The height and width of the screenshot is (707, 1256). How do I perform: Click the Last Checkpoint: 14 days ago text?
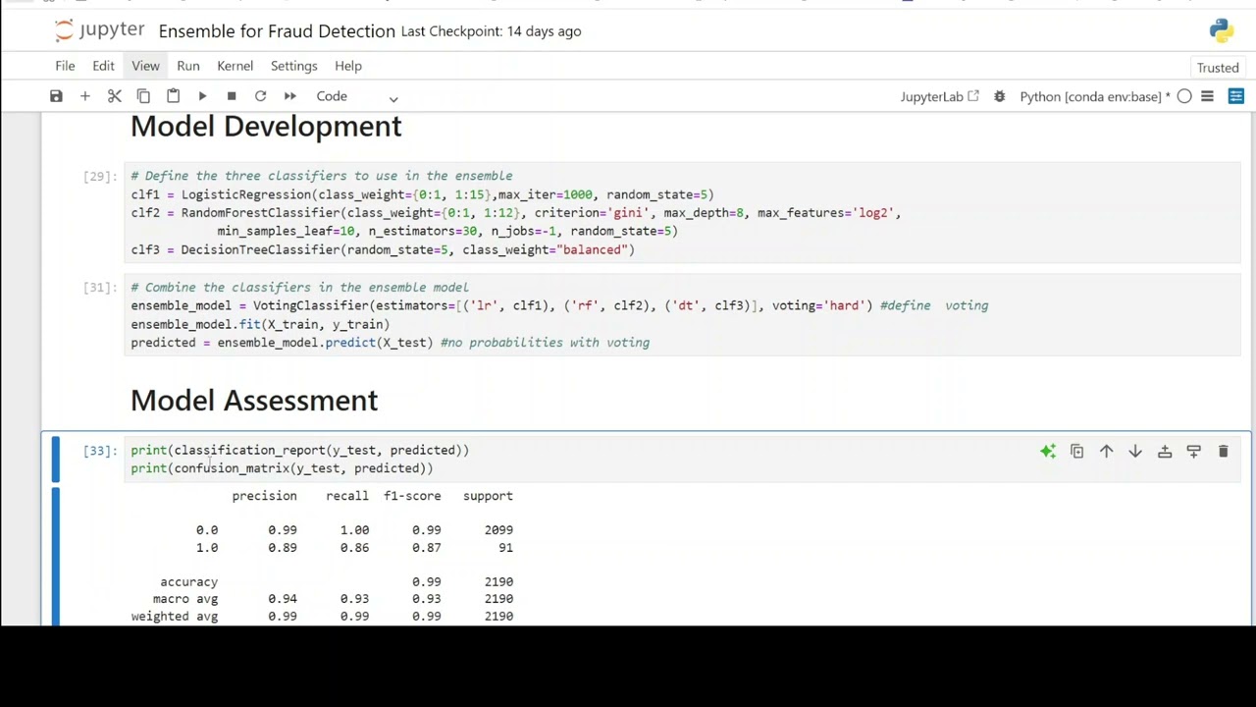click(x=492, y=31)
